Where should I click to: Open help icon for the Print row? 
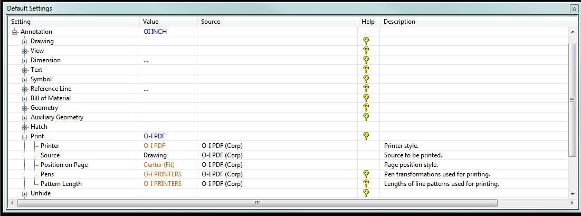366,136
